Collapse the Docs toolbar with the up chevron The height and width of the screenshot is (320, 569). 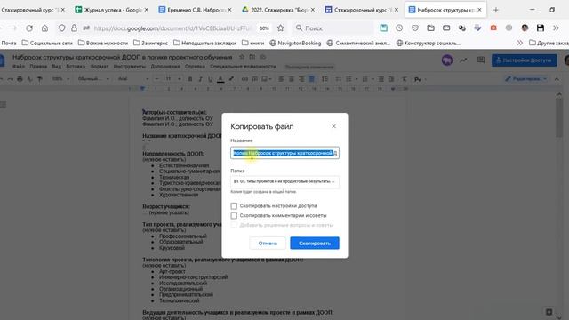tap(557, 79)
